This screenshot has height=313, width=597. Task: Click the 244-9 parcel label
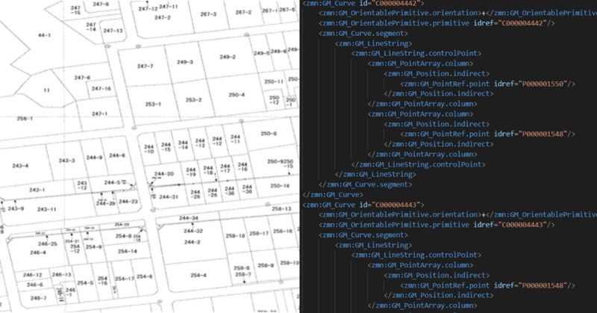point(94,157)
